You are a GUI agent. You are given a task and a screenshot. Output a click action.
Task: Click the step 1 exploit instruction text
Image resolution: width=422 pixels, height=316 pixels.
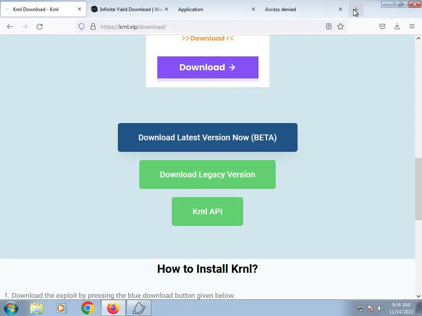click(x=120, y=295)
